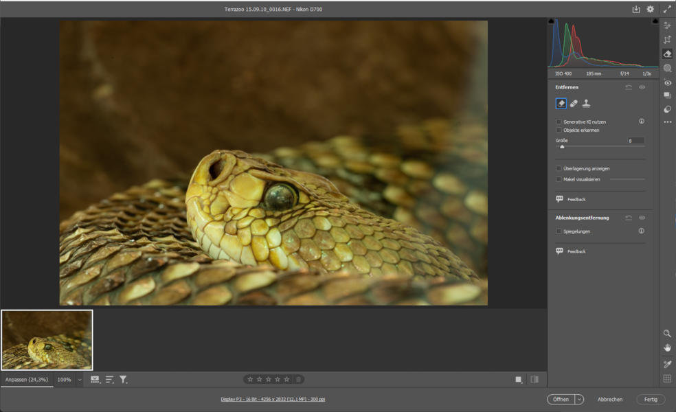
Task: Click the Abbrechen button
Action: pyautogui.click(x=609, y=399)
